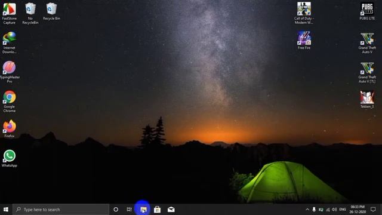Open the Action Center notifications icon

[x=373, y=210]
